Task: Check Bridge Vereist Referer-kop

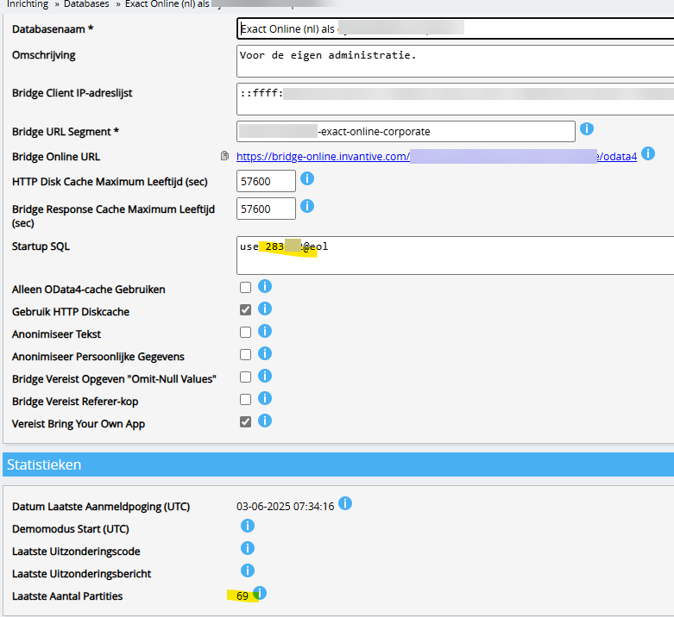Action: 245,400
